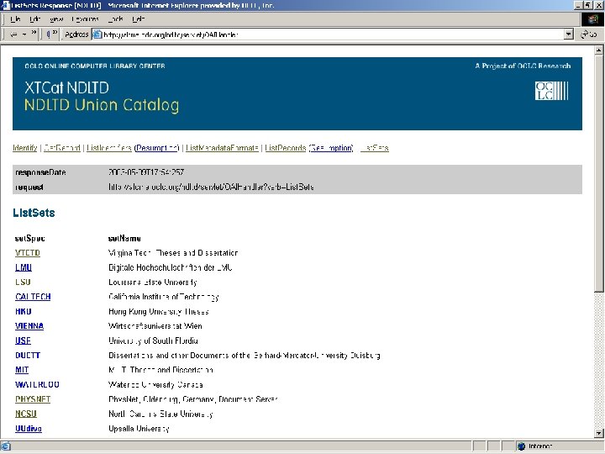This screenshot has height=454, width=605.
Task: Open the PHYSNET set link
Action: pyautogui.click(x=33, y=399)
